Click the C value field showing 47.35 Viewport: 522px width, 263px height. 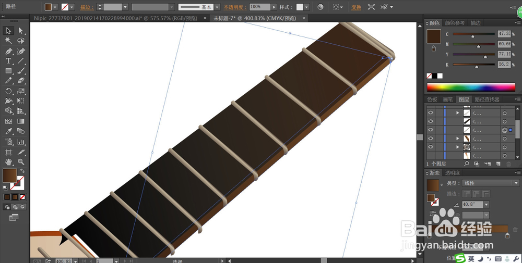coord(504,34)
